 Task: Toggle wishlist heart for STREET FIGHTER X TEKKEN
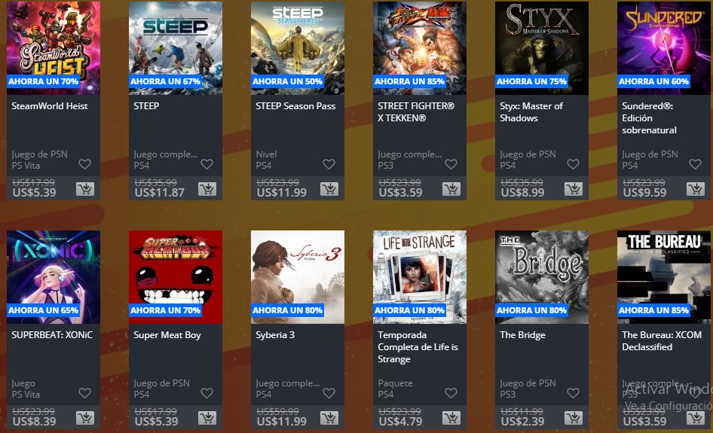click(x=451, y=164)
